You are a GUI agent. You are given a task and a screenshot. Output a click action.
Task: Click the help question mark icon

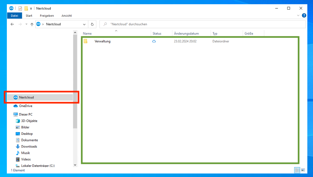304,16
